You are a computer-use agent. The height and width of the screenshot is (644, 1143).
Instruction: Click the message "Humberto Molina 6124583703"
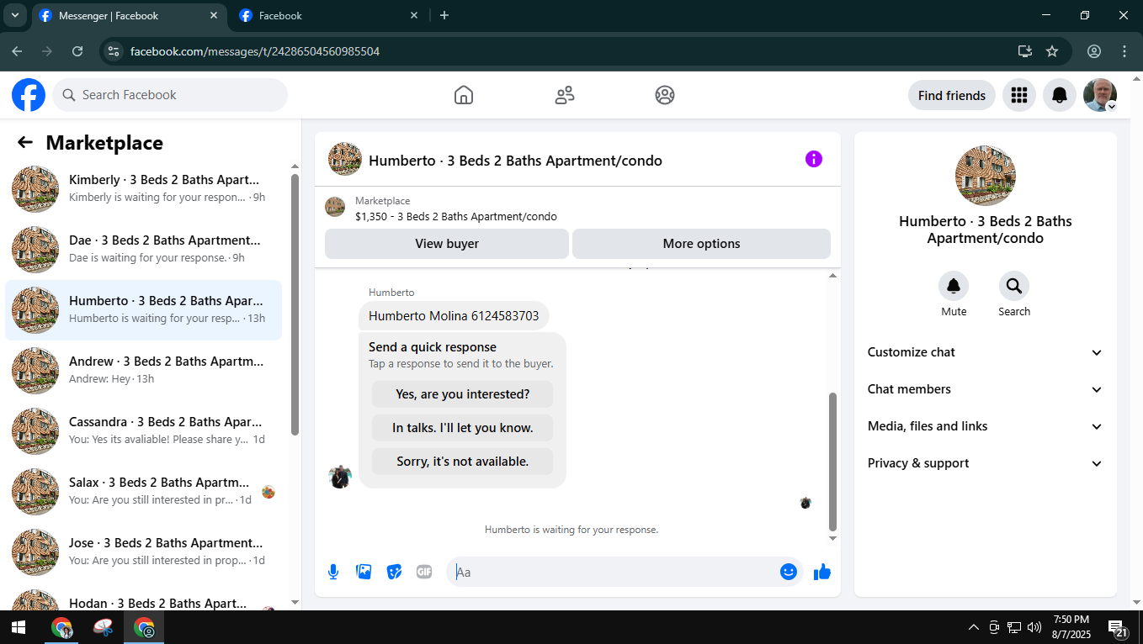pyautogui.click(x=454, y=316)
